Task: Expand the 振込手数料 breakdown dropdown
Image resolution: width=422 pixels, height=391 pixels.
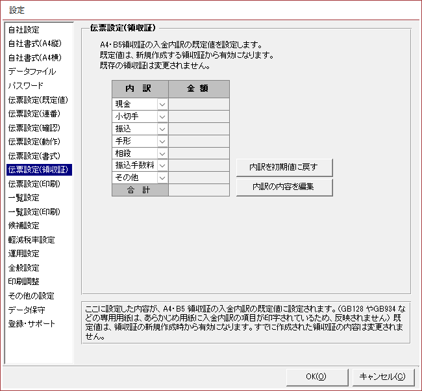Action: (x=162, y=165)
